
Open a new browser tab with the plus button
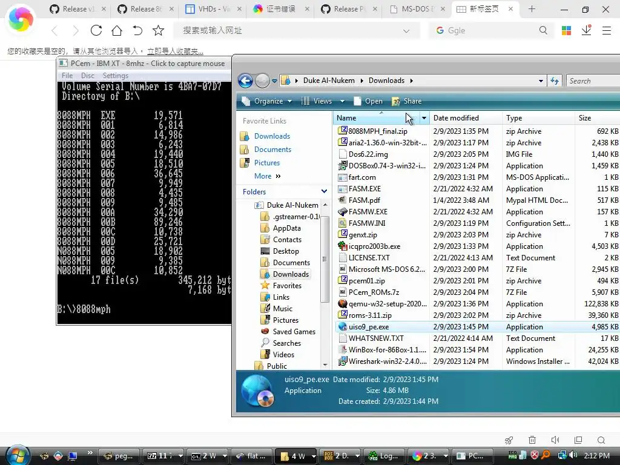[532, 8]
